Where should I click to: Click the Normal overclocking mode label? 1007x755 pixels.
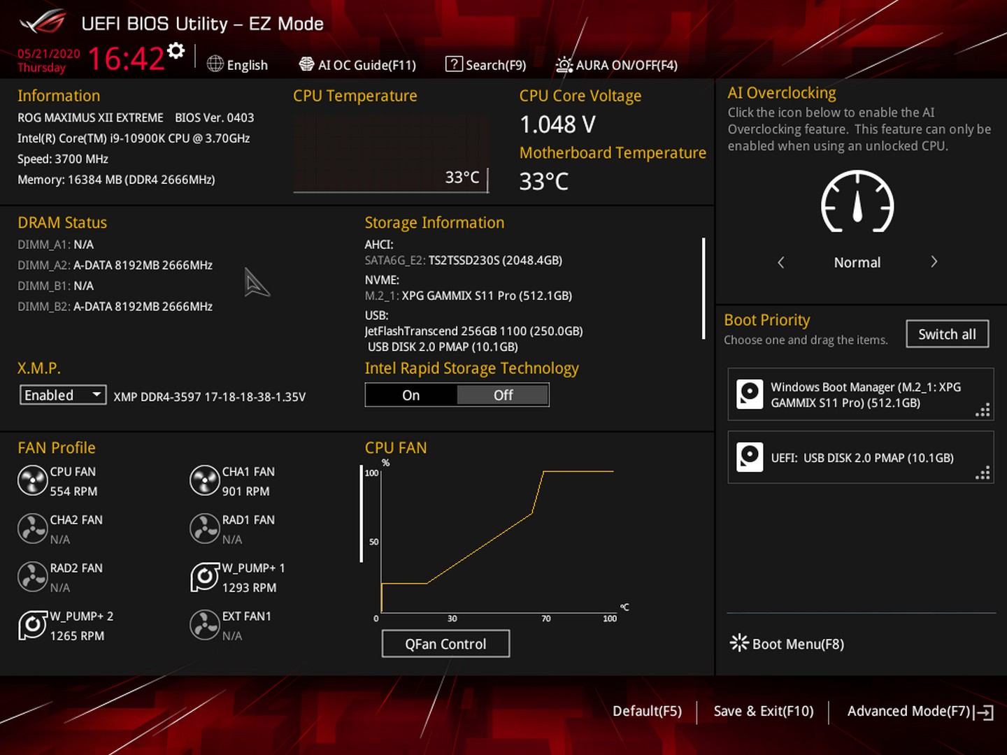[857, 262]
